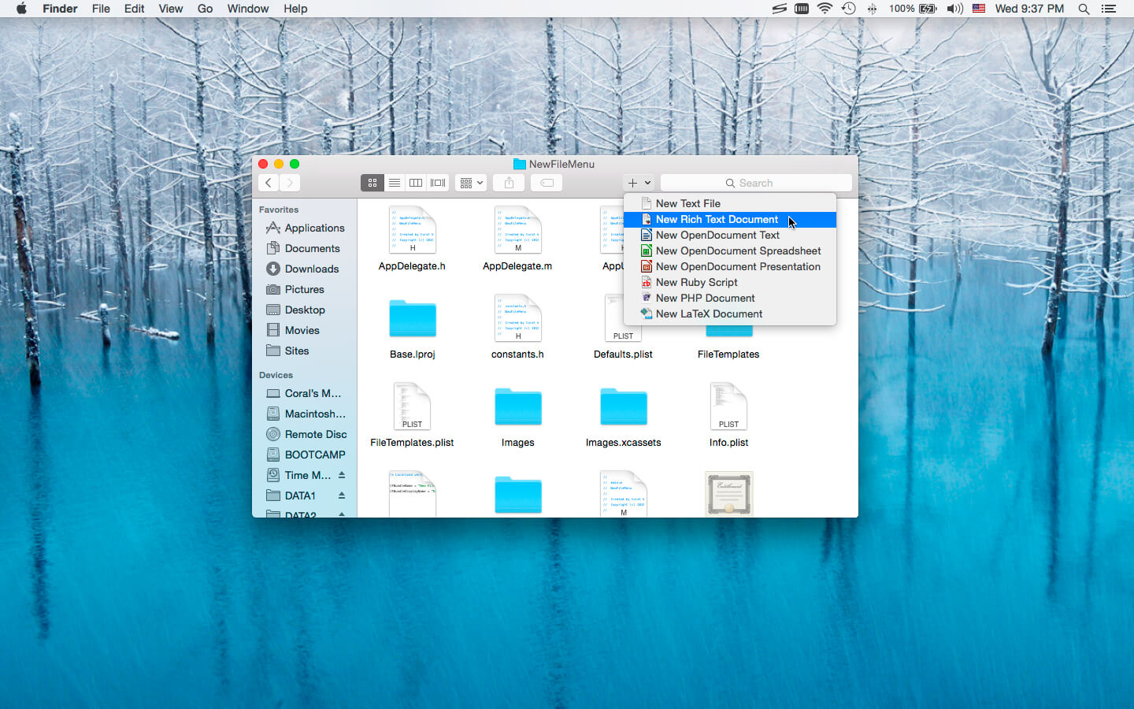This screenshot has width=1134, height=709.
Task: Click the Wed 9:37 PM clock
Action: tap(1029, 9)
